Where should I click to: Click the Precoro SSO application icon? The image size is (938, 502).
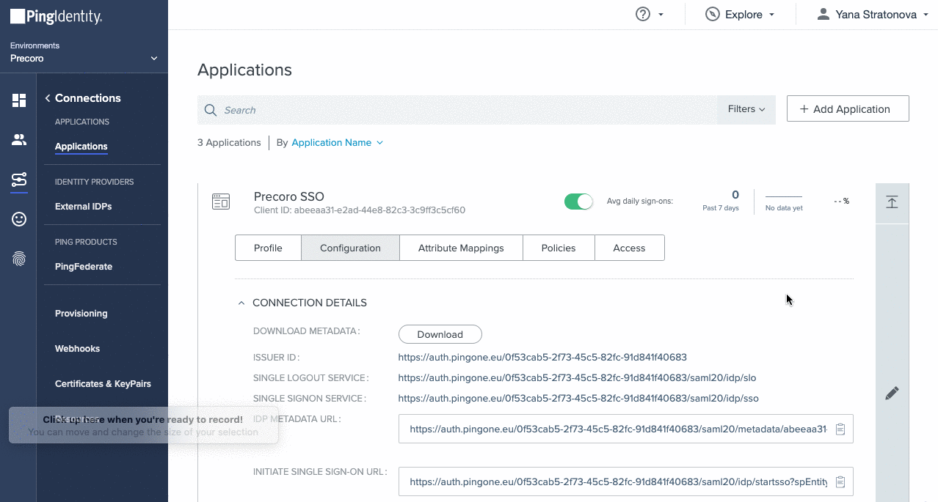tap(221, 202)
